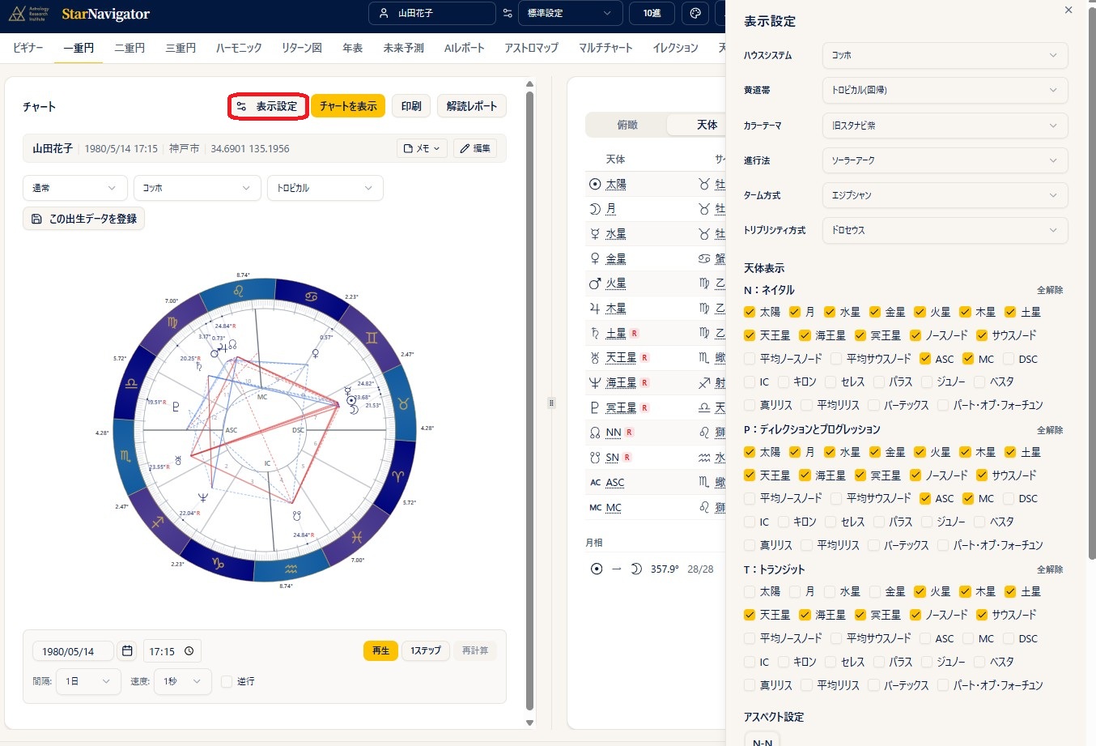Click the Moon symbol in the 月相 row

pos(636,569)
